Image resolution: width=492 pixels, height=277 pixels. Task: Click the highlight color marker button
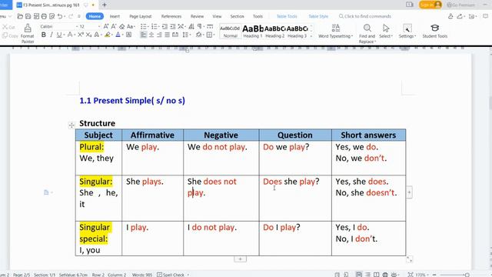click(x=108, y=35)
